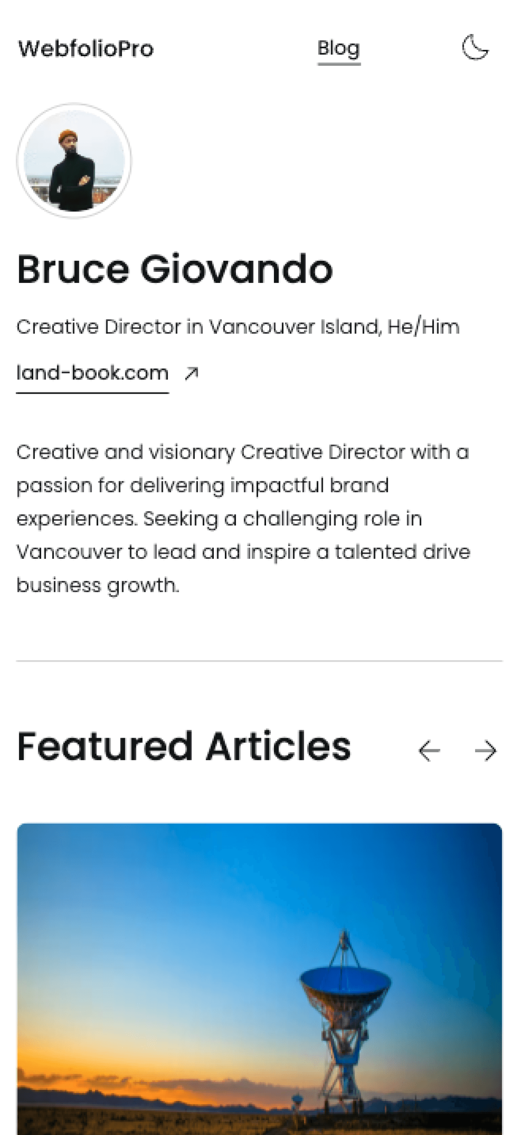
Task: Click the WebfolioPro site logo
Action: tap(86, 48)
